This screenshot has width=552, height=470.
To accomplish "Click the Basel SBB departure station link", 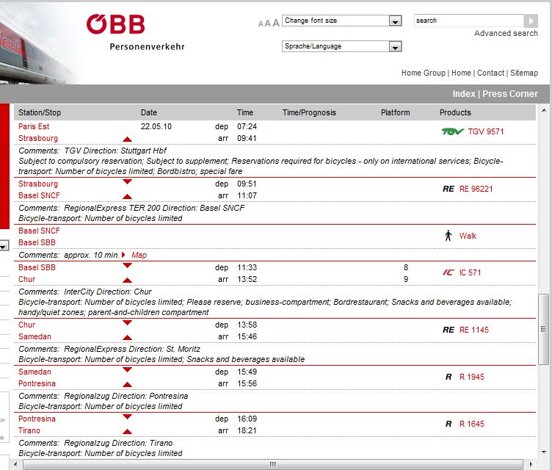I will (x=37, y=267).
